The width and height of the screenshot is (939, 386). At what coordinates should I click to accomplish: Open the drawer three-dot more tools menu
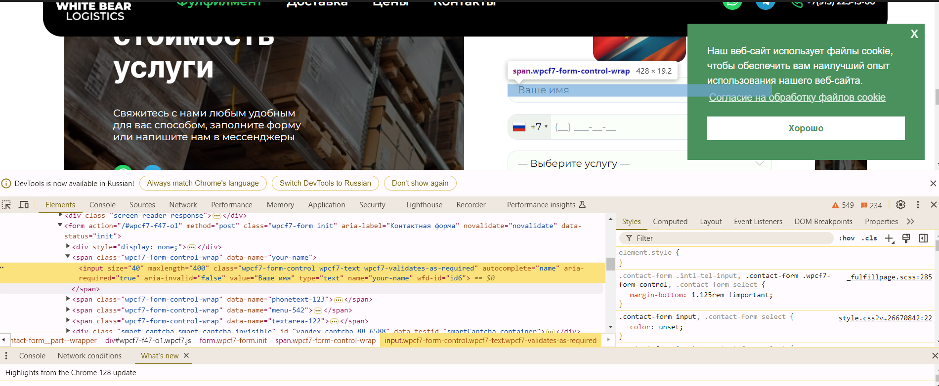coord(6,356)
